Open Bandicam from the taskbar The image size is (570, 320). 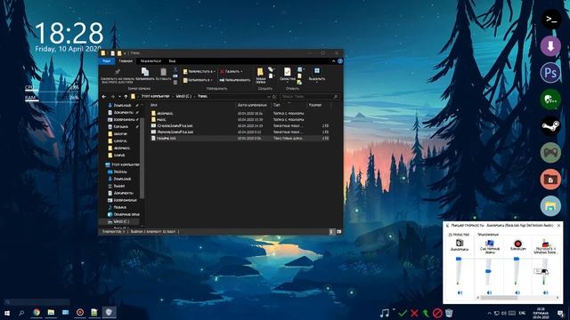[x=80, y=312]
